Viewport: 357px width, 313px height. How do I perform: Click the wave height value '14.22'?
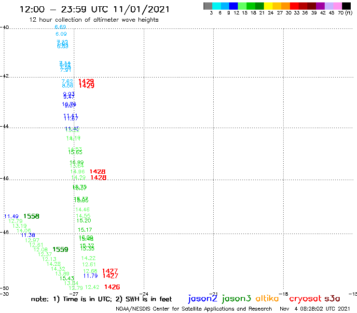(88, 258)
